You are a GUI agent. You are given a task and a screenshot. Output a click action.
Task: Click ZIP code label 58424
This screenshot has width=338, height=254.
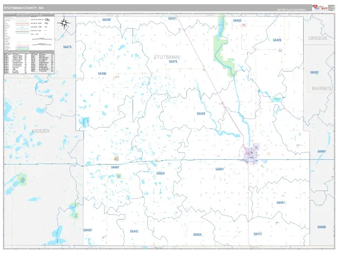coord(161,174)
